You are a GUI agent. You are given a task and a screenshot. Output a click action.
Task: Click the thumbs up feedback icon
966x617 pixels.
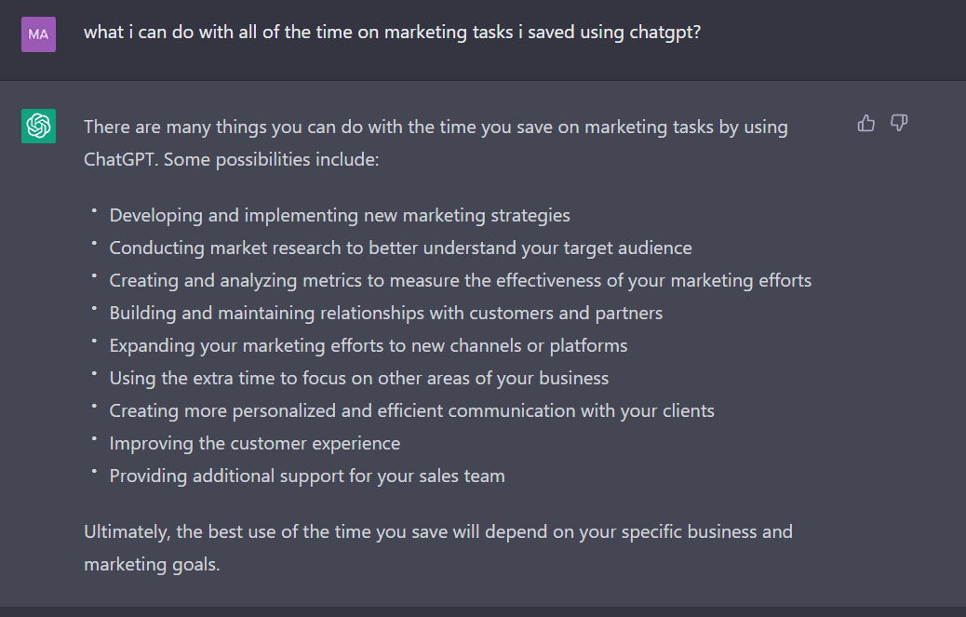tap(866, 123)
